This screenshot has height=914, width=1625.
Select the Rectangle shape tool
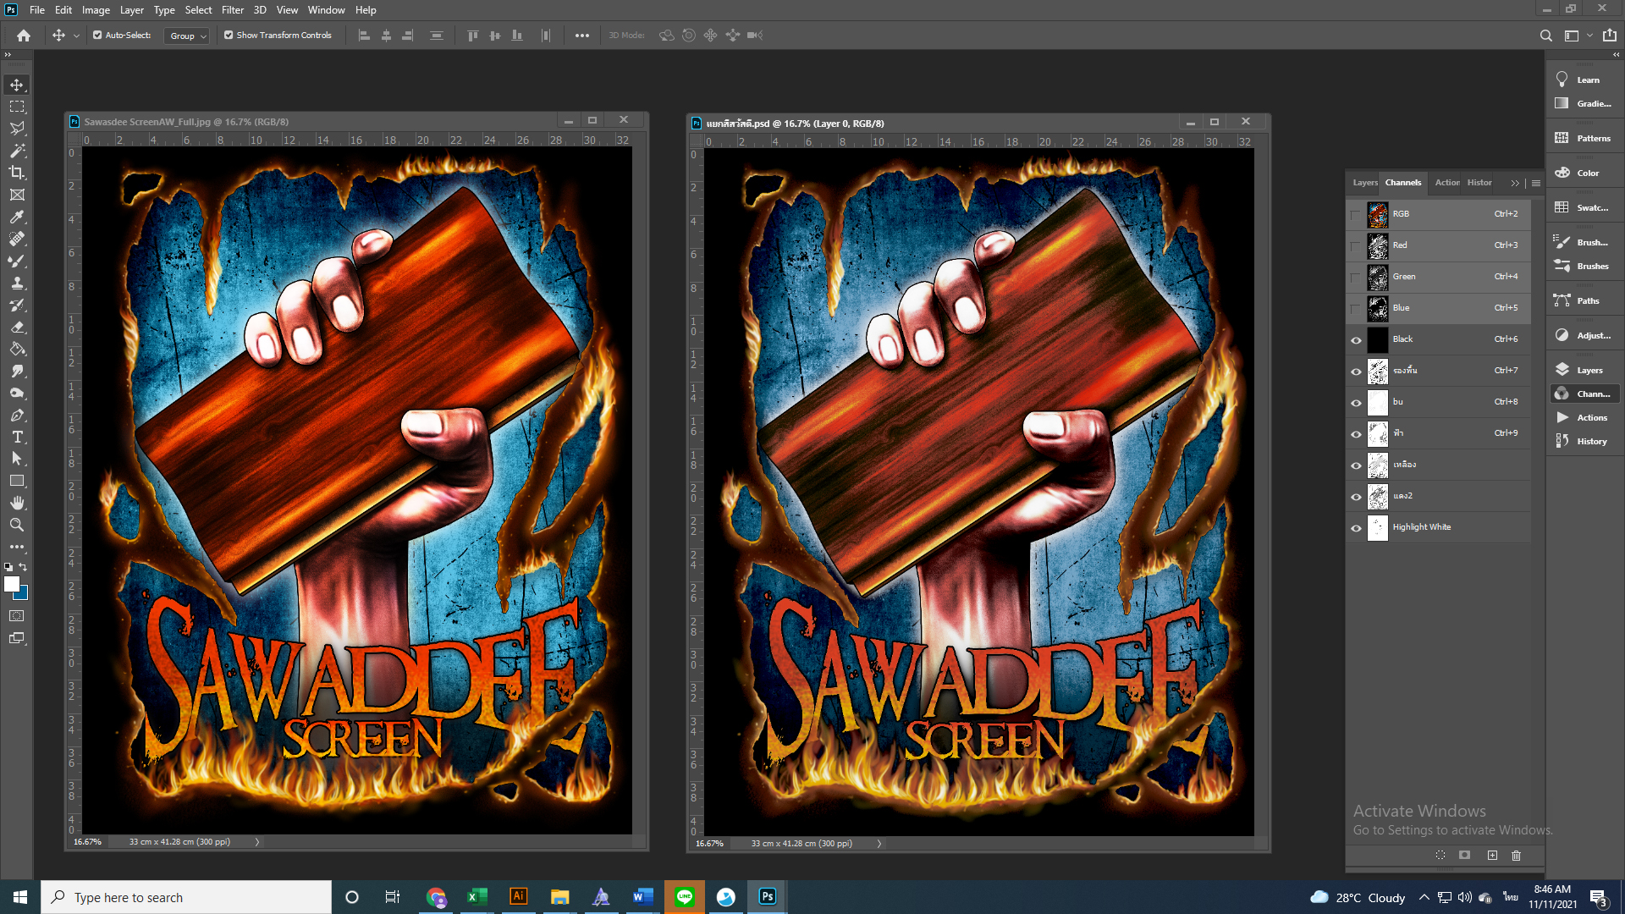pos(17,481)
